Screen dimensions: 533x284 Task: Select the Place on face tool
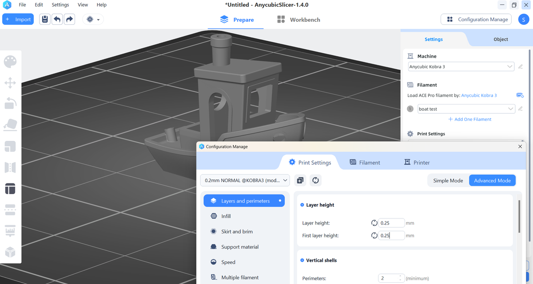(x=10, y=125)
